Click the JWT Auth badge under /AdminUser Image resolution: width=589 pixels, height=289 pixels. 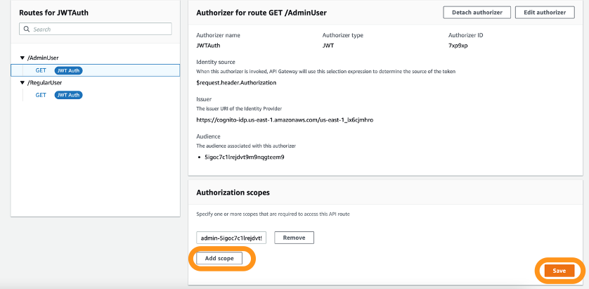point(69,70)
